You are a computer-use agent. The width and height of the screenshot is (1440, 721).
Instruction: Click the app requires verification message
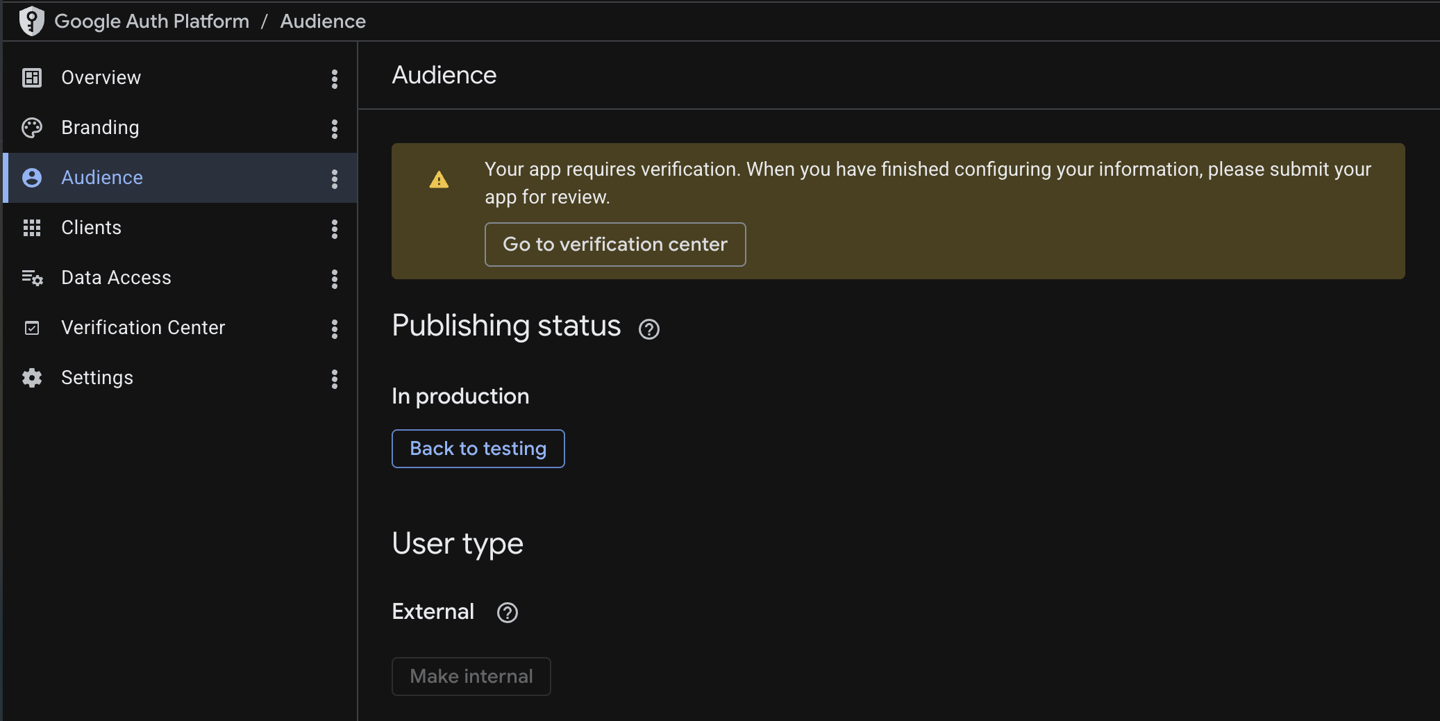(x=928, y=183)
